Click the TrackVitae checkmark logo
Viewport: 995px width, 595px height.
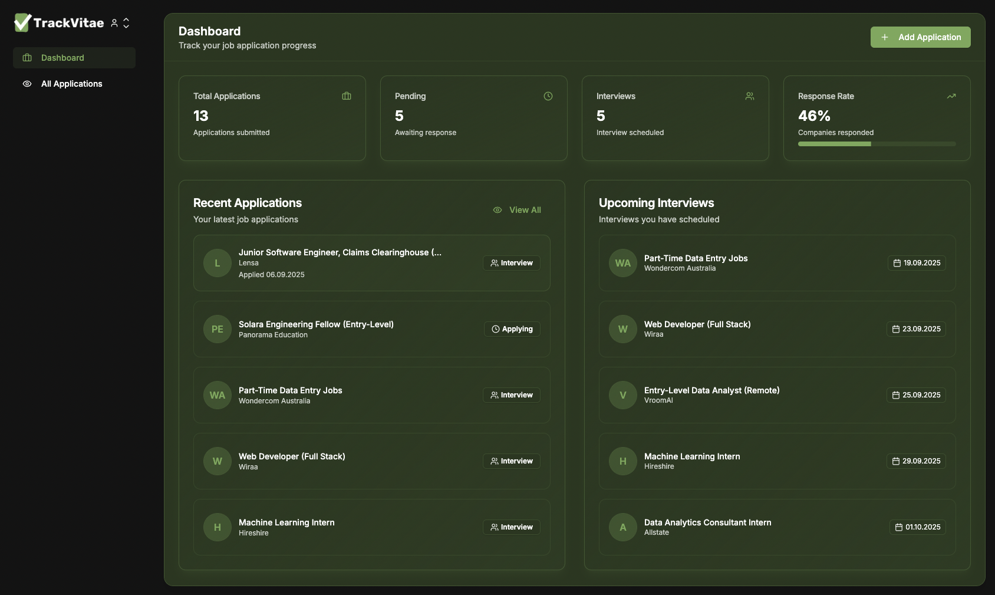(21, 22)
